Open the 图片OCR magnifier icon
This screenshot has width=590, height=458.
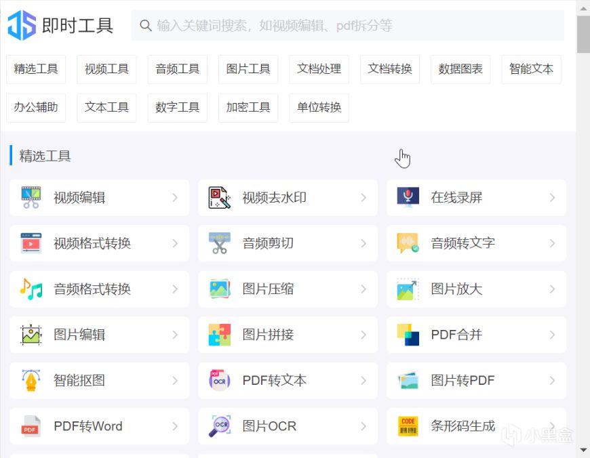tap(220, 426)
